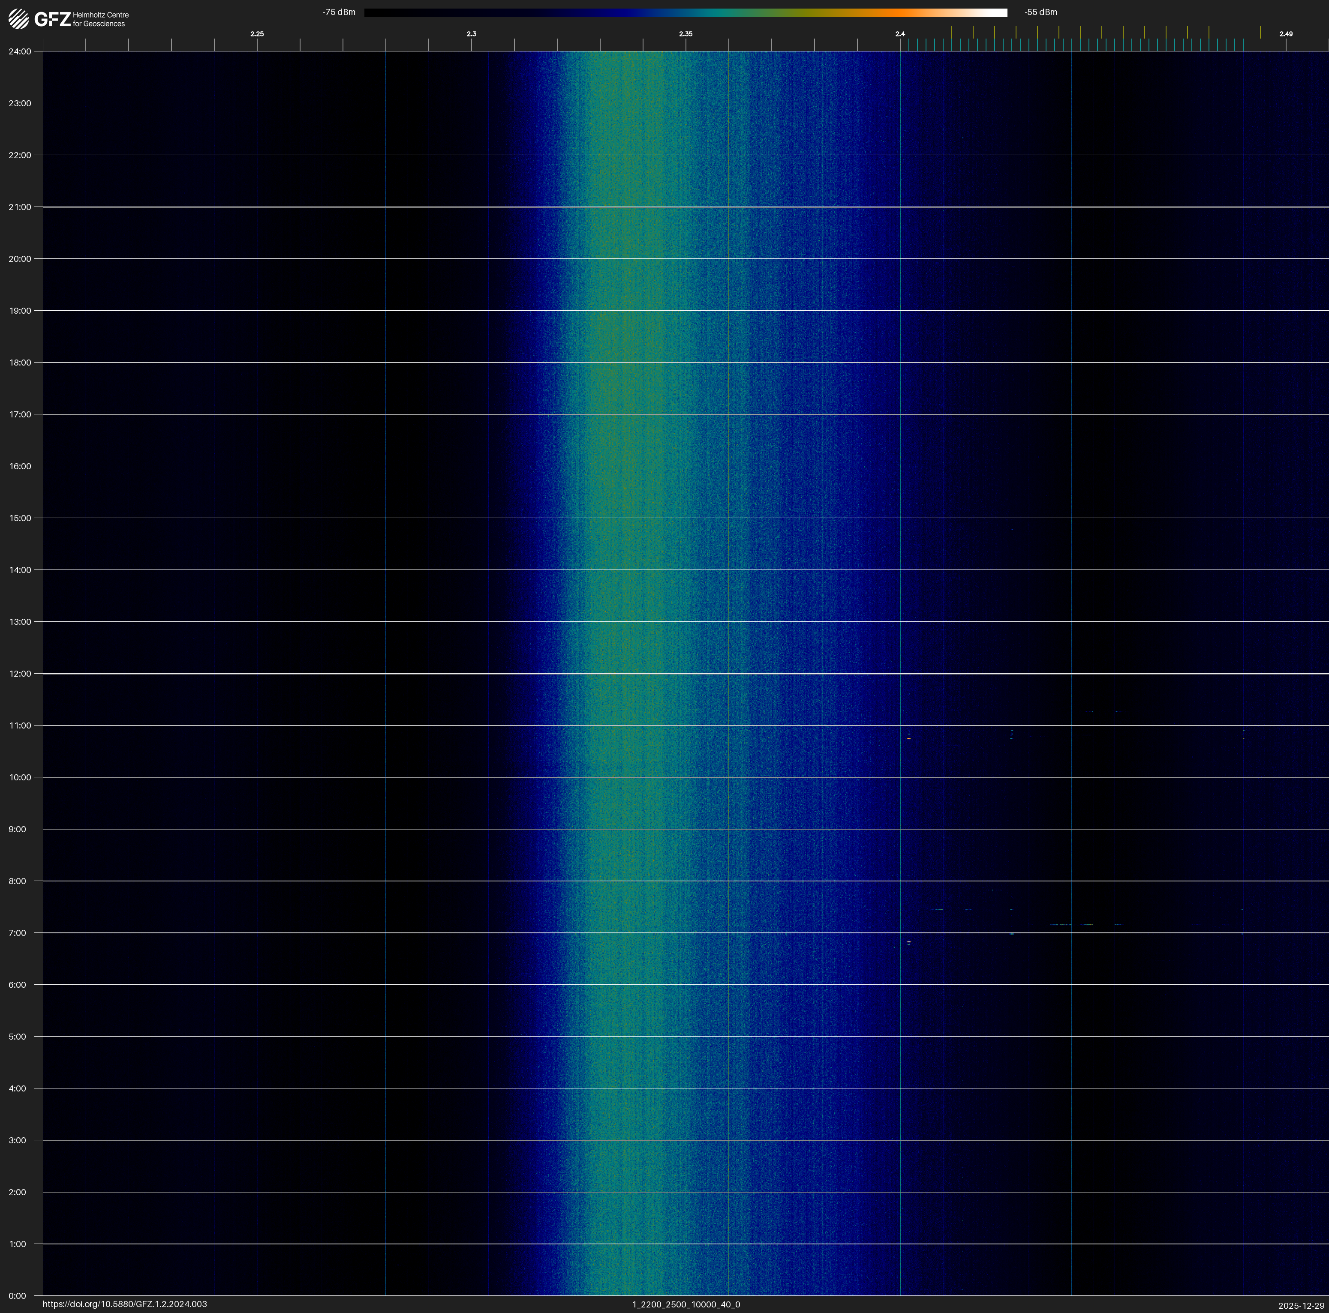Click the -55 dBm scale label
The image size is (1329, 1313).
(1041, 12)
